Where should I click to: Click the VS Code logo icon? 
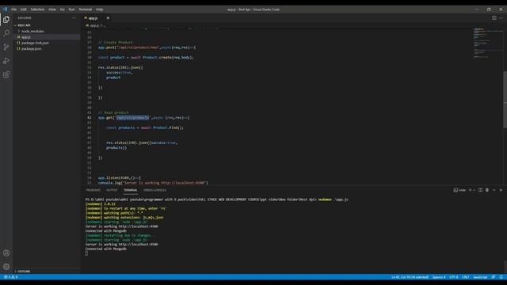point(5,9)
